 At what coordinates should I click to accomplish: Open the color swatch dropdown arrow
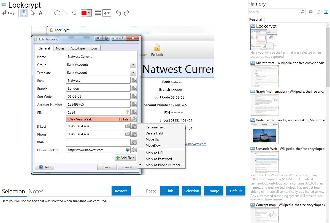click(89, 13)
